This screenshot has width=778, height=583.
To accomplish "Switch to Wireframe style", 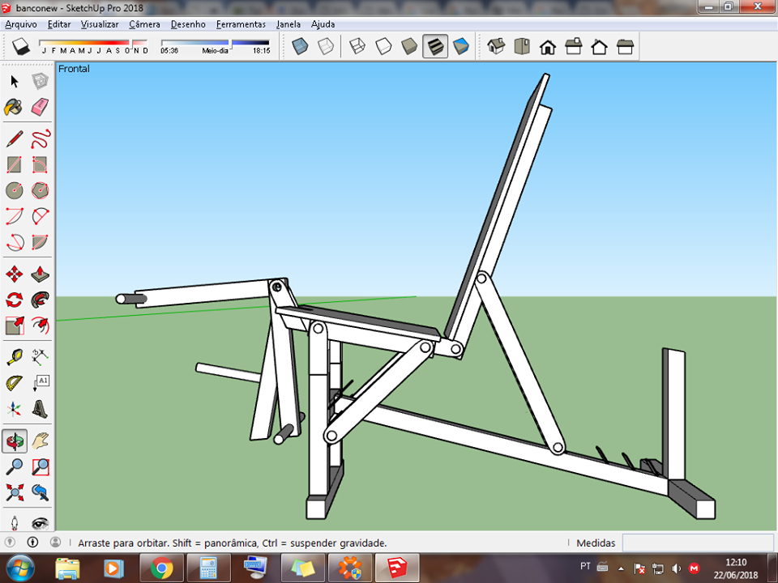I will coord(357,47).
